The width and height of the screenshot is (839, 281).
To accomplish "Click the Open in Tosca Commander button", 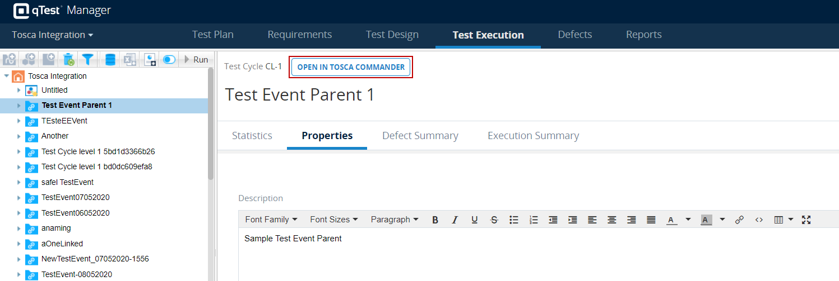I will pos(351,67).
